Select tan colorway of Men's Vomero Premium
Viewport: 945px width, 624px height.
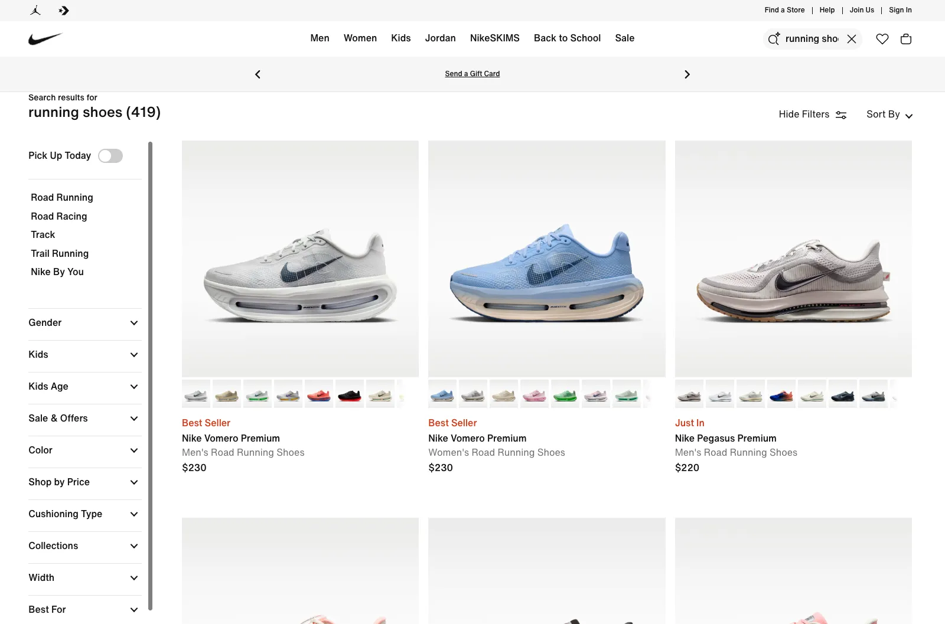[x=227, y=394]
